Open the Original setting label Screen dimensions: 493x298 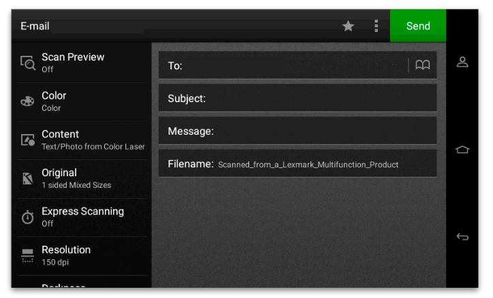(59, 173)
